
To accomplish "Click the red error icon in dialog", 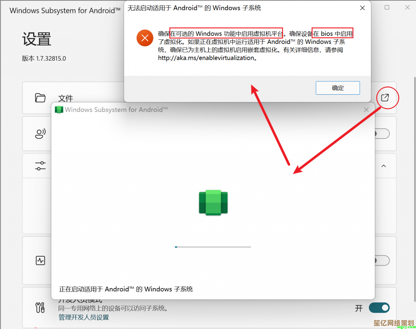I will click(145, 38).
